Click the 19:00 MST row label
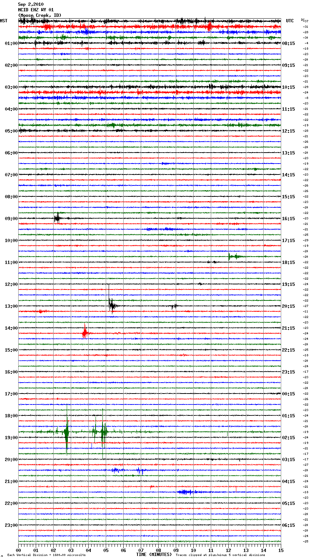The height and width of the screenshot is (560, 310). tap(11, 438)
